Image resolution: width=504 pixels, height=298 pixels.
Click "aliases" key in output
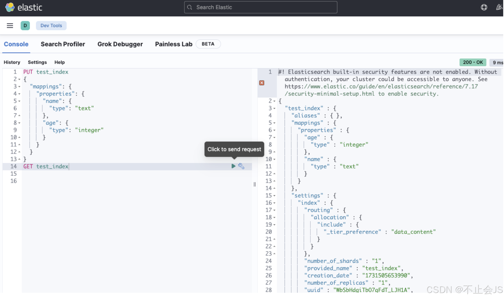click(305, 116)
